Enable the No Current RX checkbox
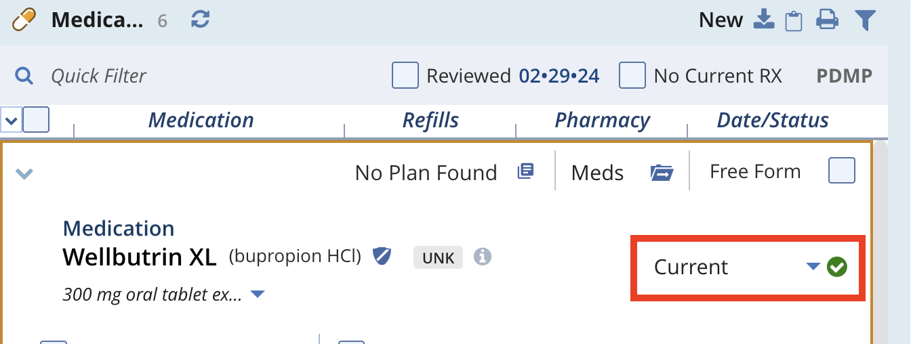The width and height of the screenshot is (911, 344). pos(632,75)
